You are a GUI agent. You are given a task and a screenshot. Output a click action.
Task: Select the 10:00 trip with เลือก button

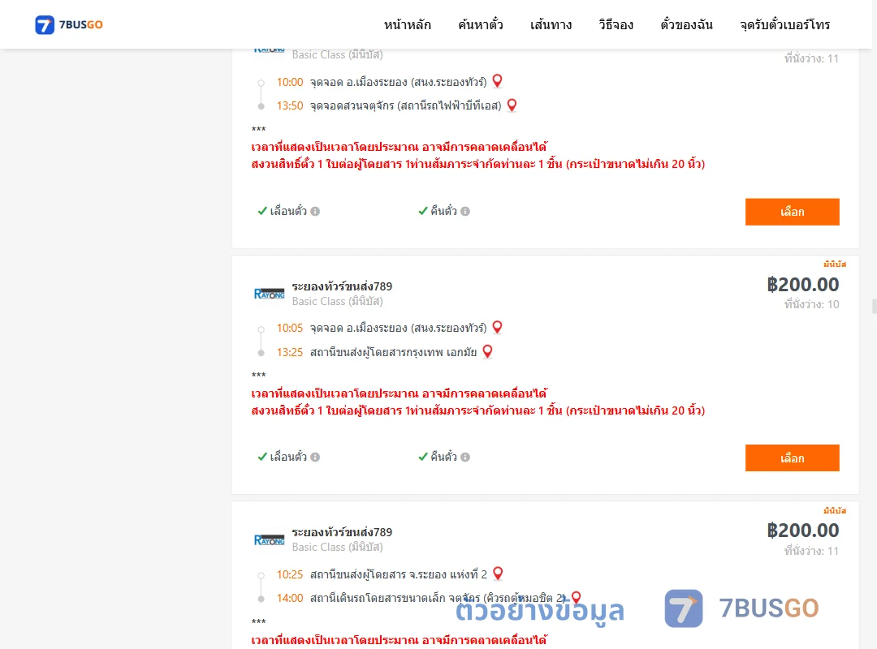pyautogui.click(x=792, y=212)
